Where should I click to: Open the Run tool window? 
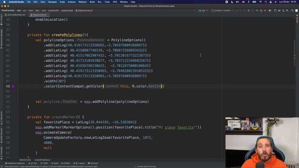pyautogui.click(x=33, y=163)
